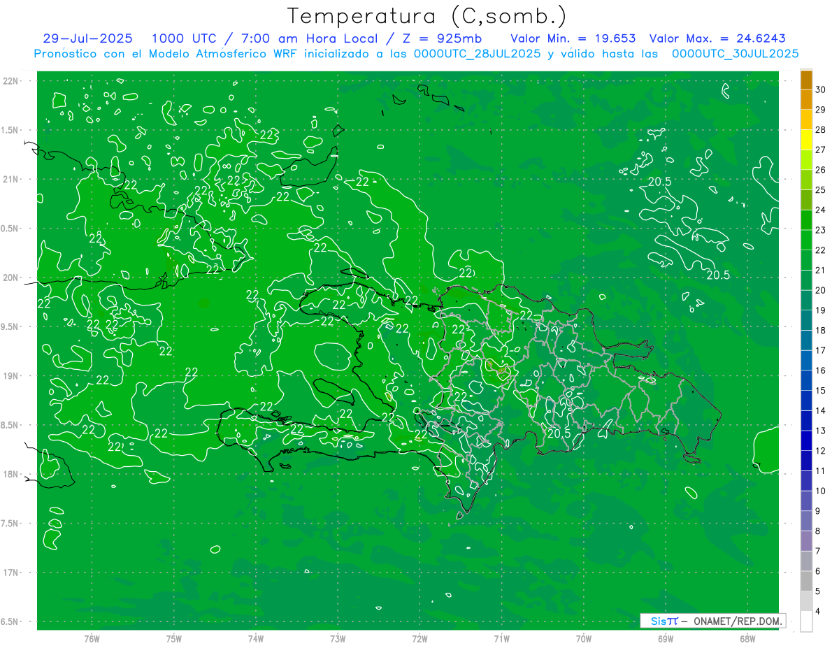Click the "17N" latitude label
This screenshot has width=839, height=648.
(x=11, y=573)
